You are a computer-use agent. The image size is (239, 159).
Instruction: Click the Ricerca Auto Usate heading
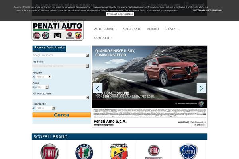(x=49, y=47)
